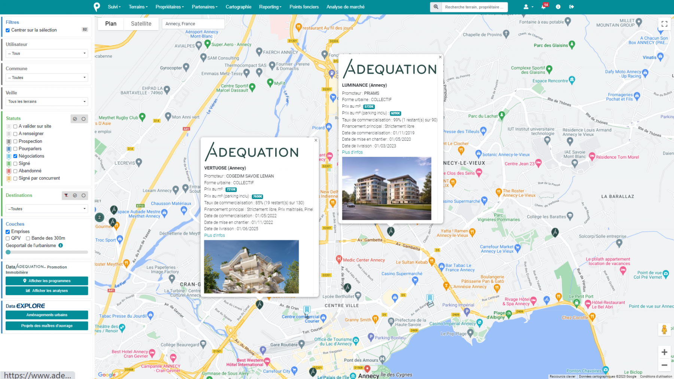674x379 pixels.
Task: Click the cluster marker labeled 2
Action: (x=99, y=217)
